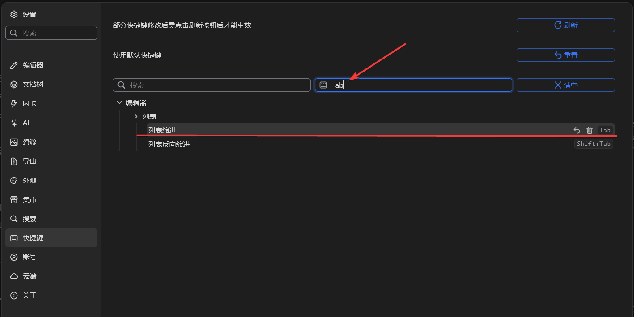Click the layers icon beside 文档树
The height and width of the screenshot is (317, 634).
pyautogui.click(x=14, y=85)
